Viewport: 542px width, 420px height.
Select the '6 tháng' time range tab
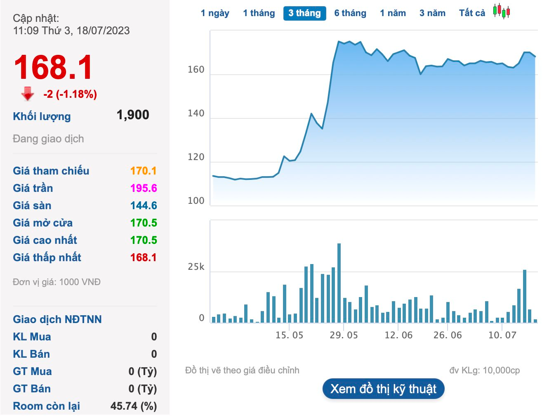[350, 13]
